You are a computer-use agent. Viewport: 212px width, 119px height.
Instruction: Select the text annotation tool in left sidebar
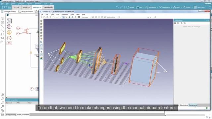(x=3, y=19)
